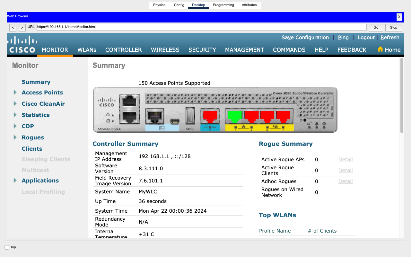Click System Name value MyWLC
This screenshot has height=257, width=411.
tap(148, 192)
